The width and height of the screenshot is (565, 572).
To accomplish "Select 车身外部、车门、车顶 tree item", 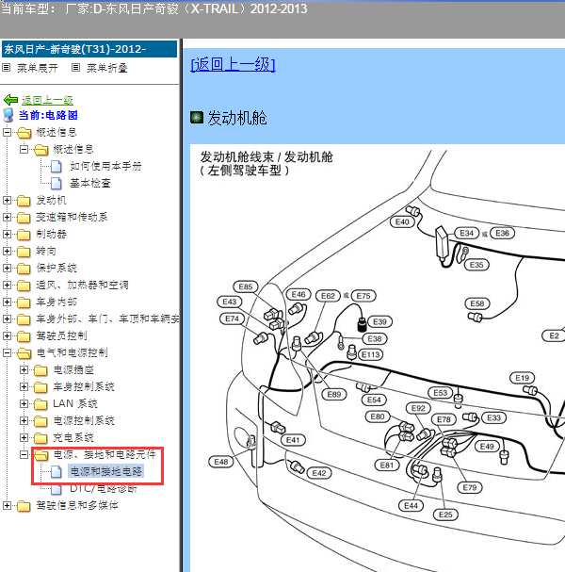I will click(x=107, y=319).
